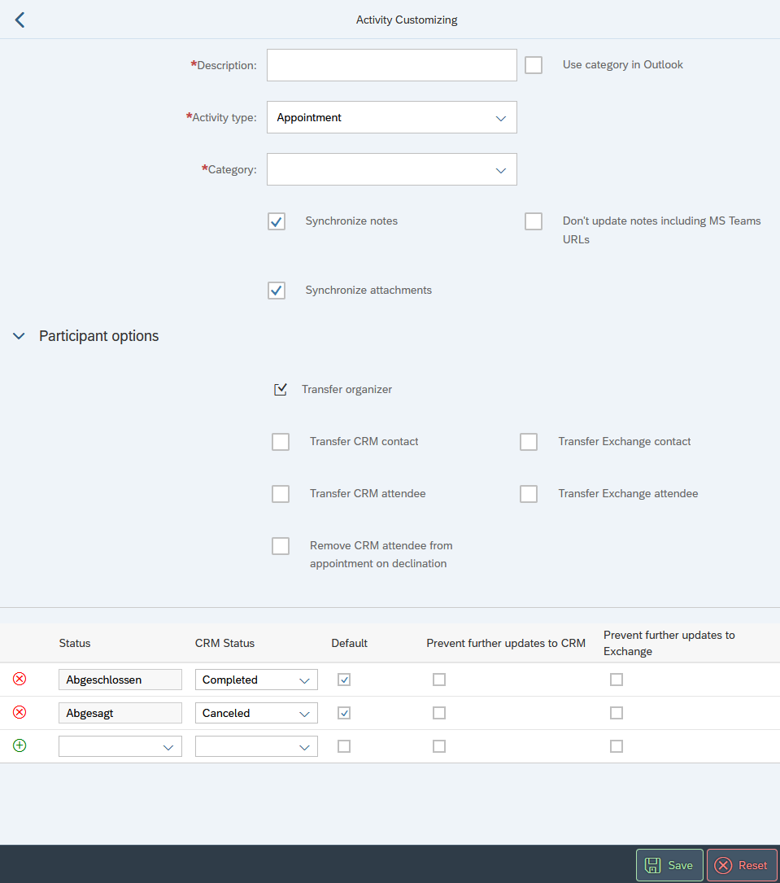
Task: Enable Use category in Outlook
Action: (534, 65)
